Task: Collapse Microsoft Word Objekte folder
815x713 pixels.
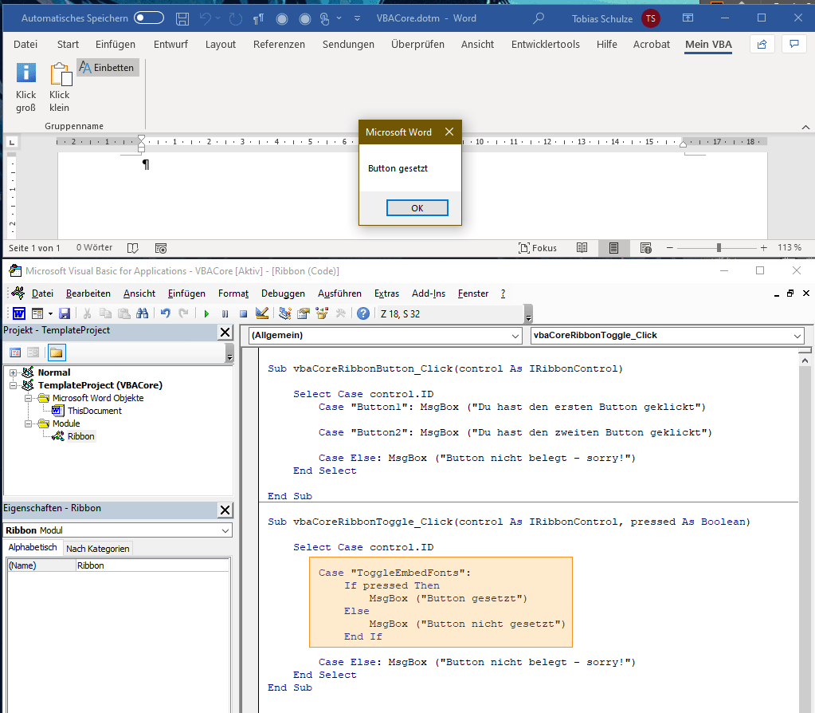Action: coord(29,398)
